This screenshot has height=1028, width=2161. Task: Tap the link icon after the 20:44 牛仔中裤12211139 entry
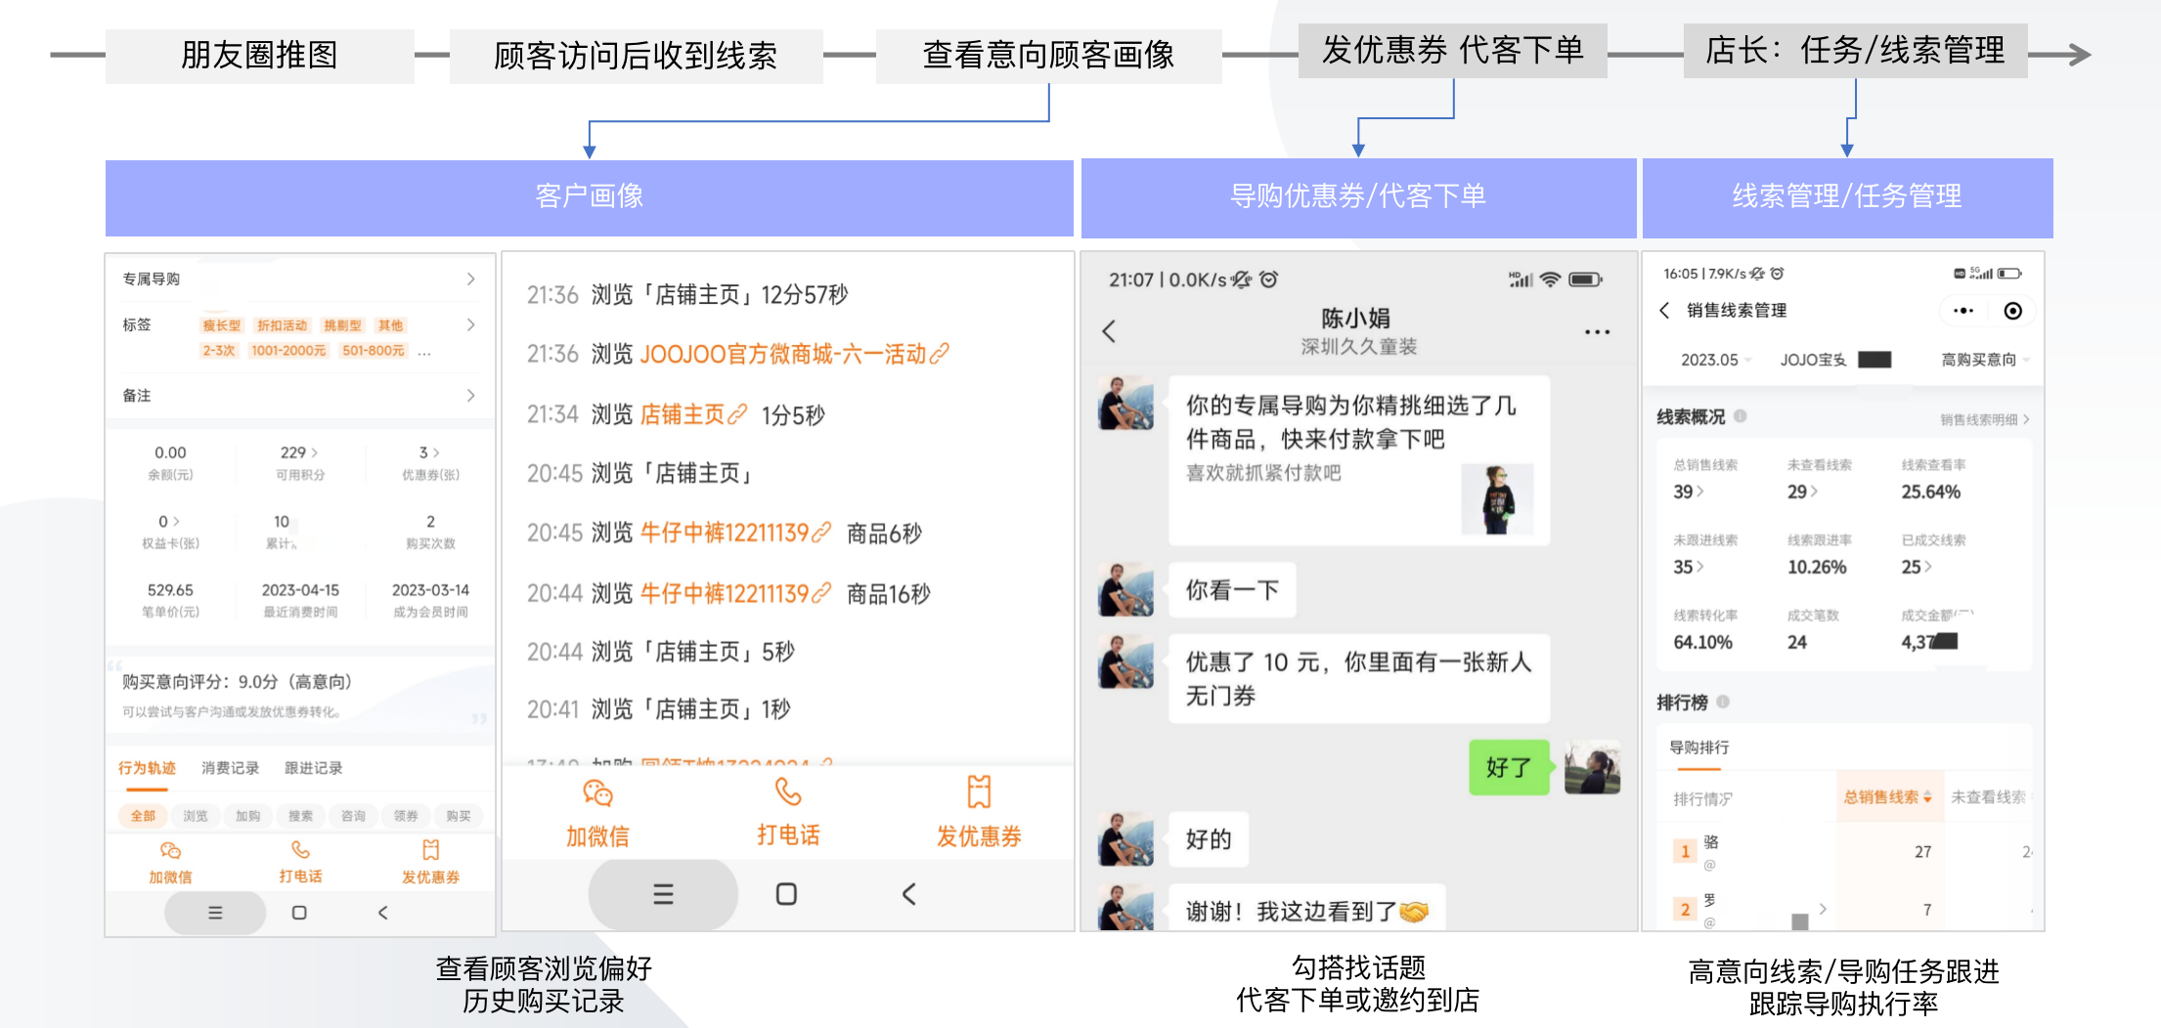coord(821,593)
